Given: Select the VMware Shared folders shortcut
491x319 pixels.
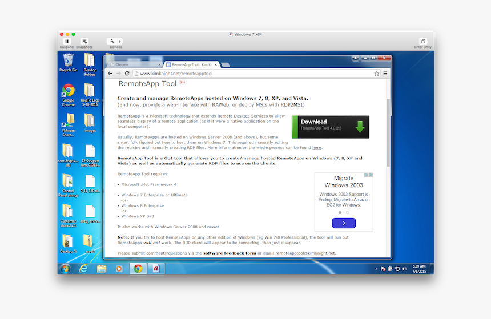Looking at the screenshot, I should (x=68, y=125).
